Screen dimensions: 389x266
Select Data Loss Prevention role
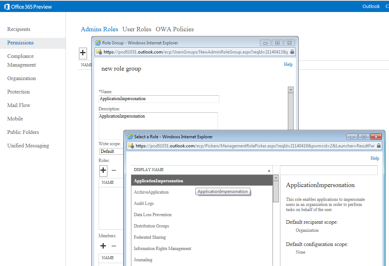click(152, 215)
